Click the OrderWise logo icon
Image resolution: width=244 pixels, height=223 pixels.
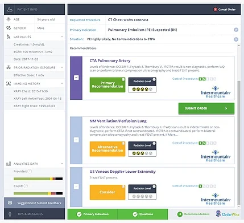(218, 213)
